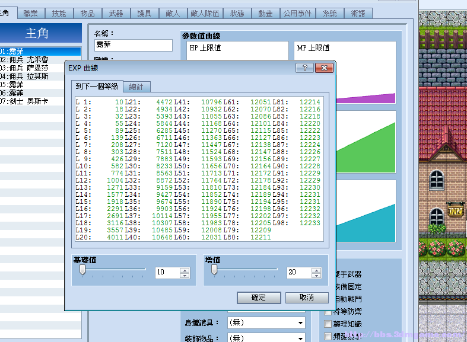Image resolution: width=467 pixels, height=342 pixels.
Task: Open the 護具 database tab
Action: click(x=144, y=14)
